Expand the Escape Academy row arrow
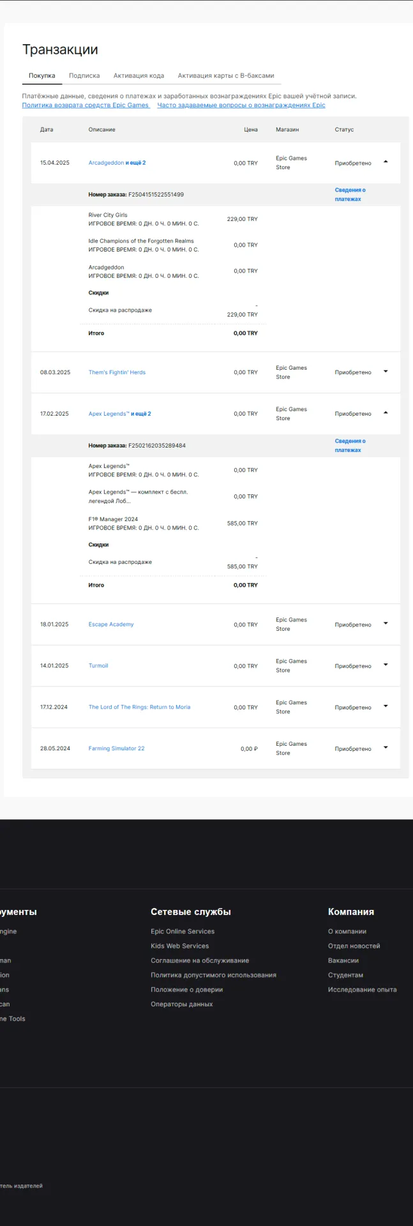Viewport: 413px width, 1226px height. (x=386, y=624)
